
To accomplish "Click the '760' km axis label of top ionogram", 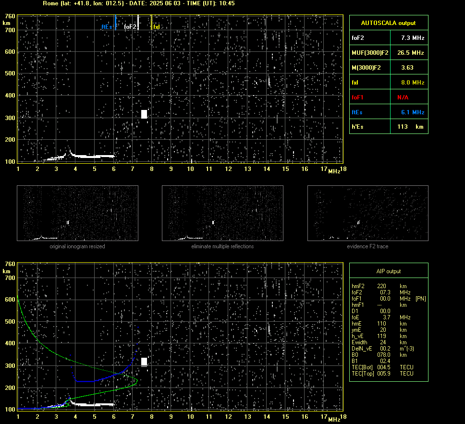I will coord(10,16).
